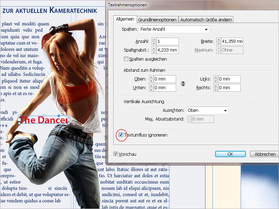Select The Dancer text frame in document
Viewport: 279px width, 209px height.
44,120
